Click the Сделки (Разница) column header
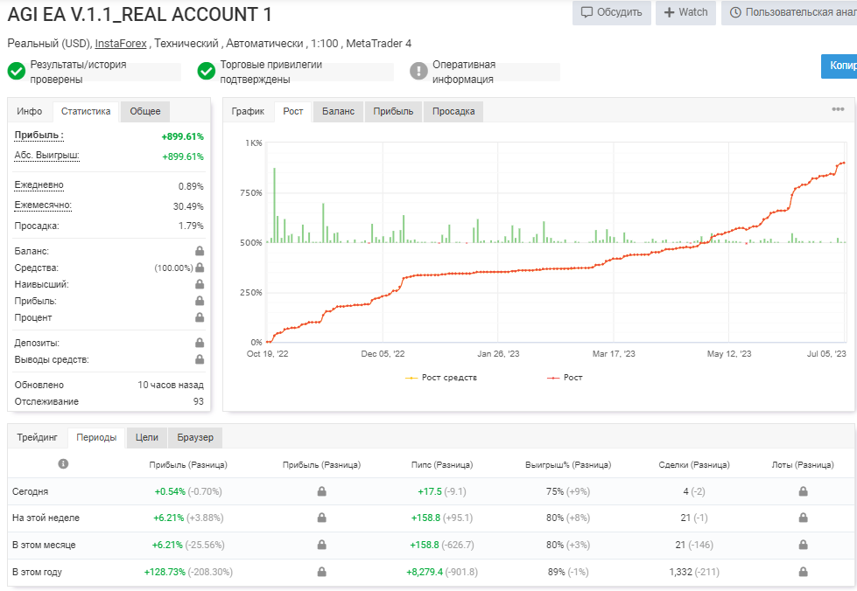The image size is (857, 591). click(694, 465)
